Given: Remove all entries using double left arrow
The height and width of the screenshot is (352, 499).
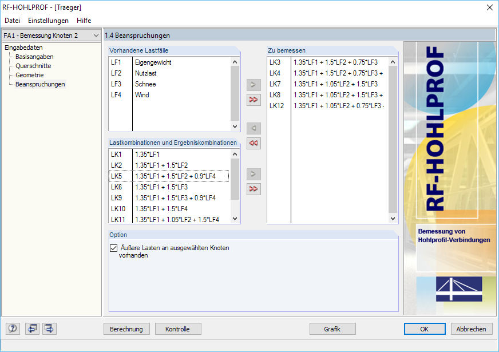Looking at the screenshot, I should (x=254, y=143).
